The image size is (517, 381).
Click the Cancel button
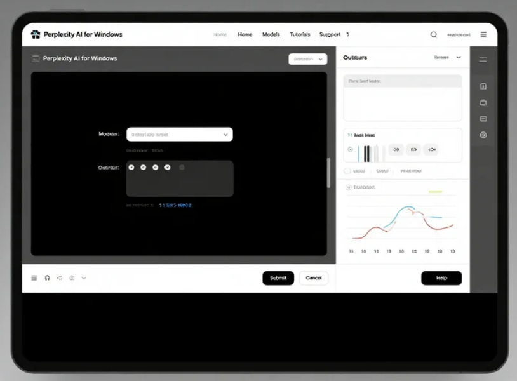pos(314,278)
